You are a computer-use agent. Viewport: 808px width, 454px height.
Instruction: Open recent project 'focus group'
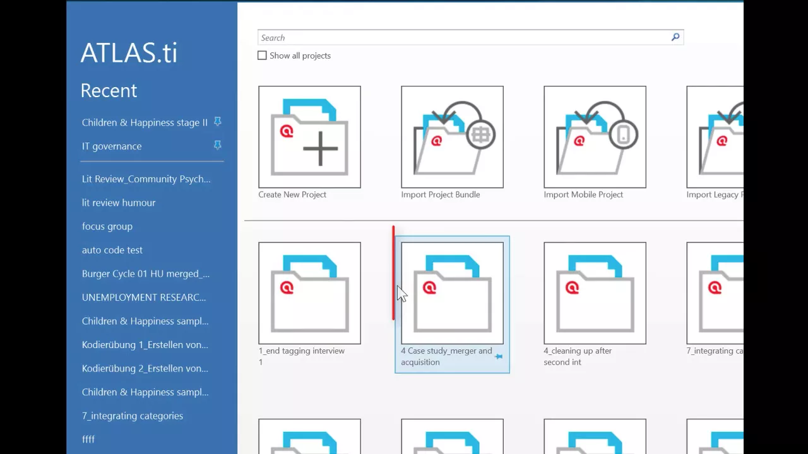click(x=107, y=226)
